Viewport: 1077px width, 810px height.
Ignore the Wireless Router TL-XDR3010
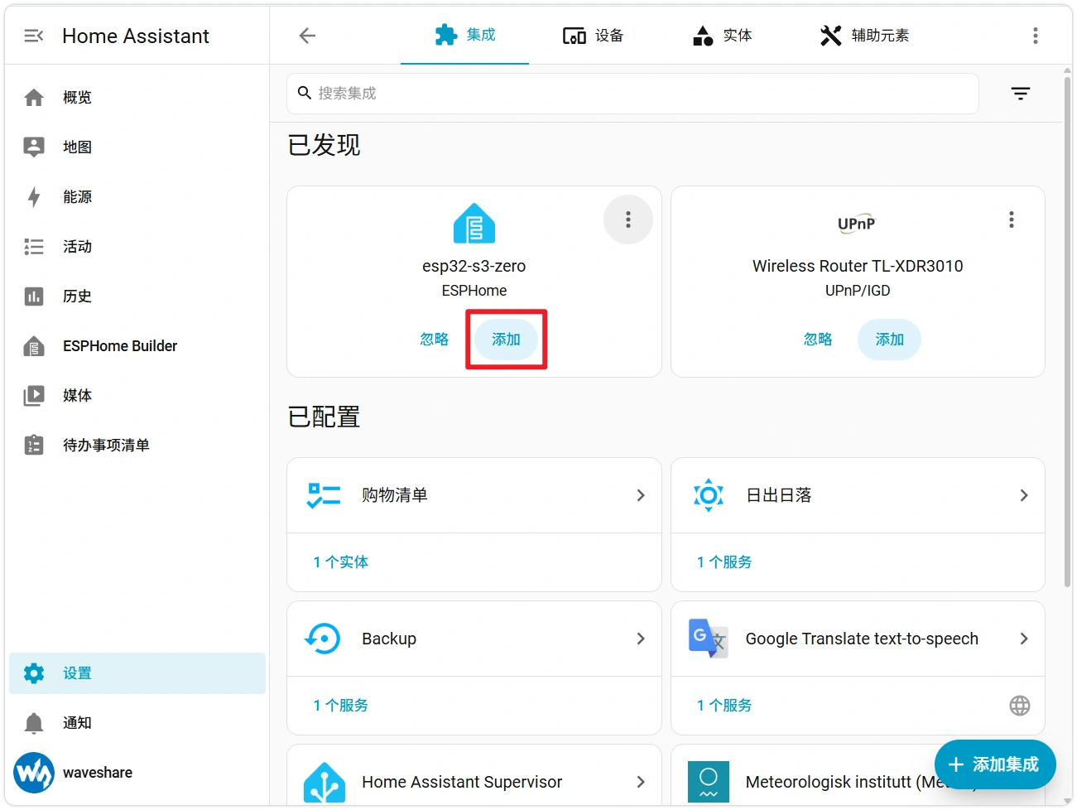pos(818,340)
